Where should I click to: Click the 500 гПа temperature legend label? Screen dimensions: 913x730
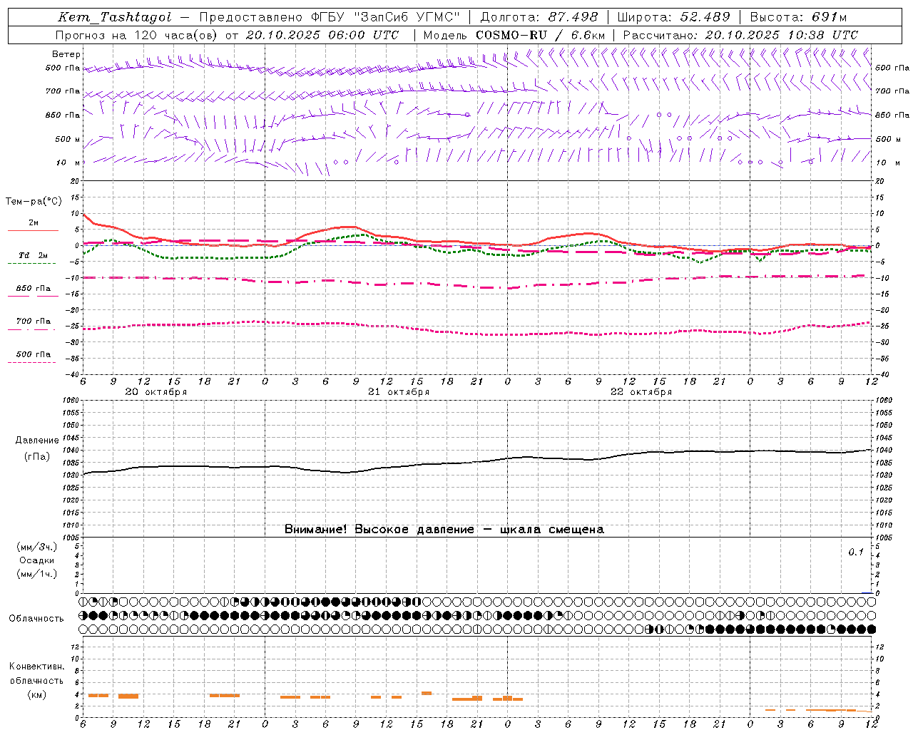[x=34, y=354]
